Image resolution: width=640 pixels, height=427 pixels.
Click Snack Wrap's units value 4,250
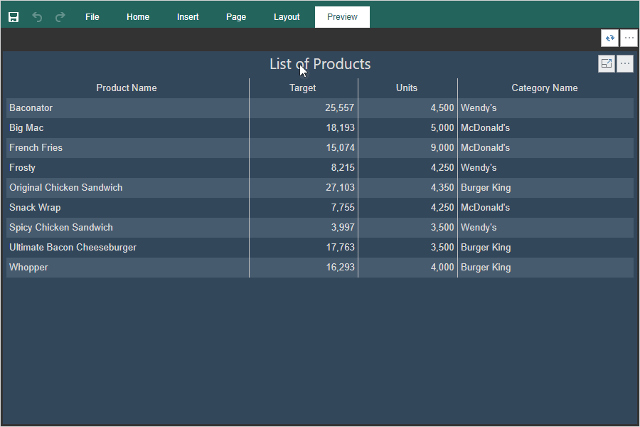click(442, 208)
